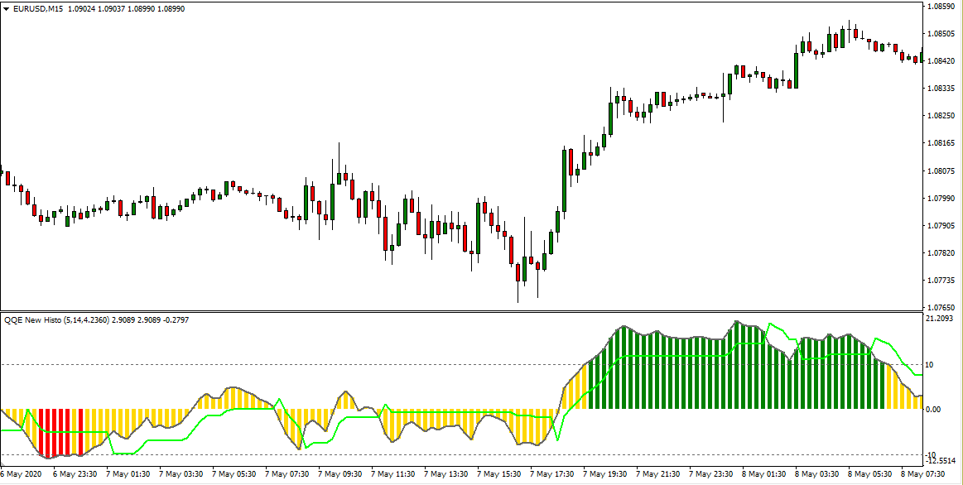Click the dark green histogram bars block
963x485 pixels.
[x=737, y=372]
